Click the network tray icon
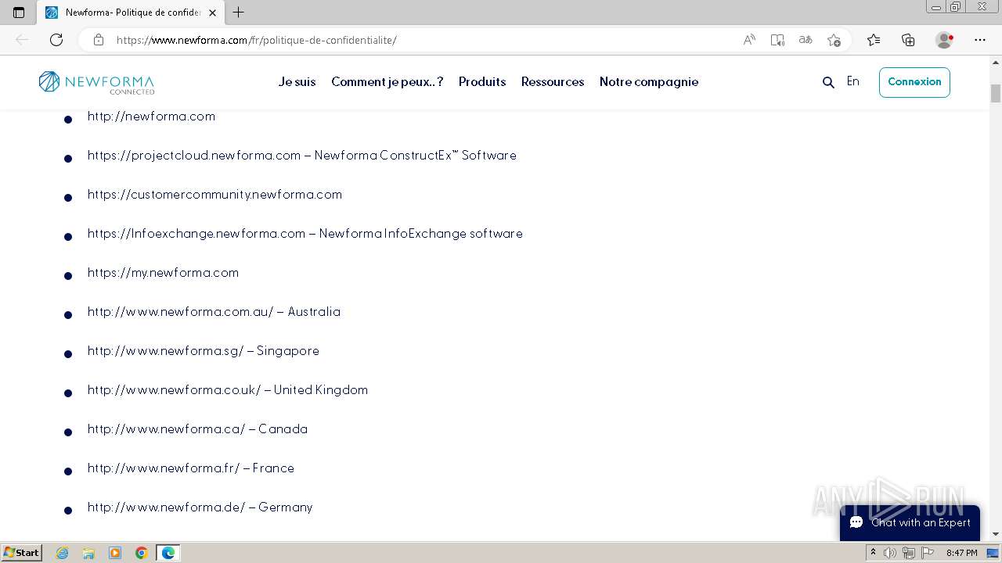 [908, 553]
